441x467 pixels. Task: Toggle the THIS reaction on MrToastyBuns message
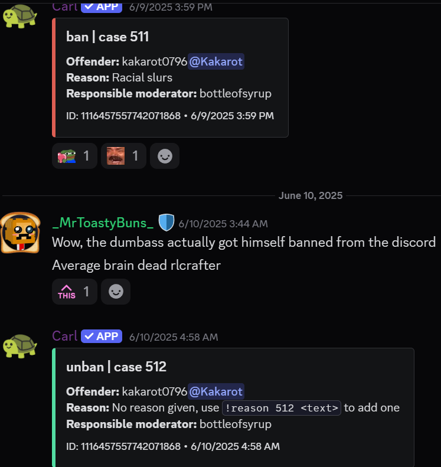point(74,292)
